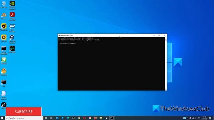Select the LDPlayer yellow circle icon
Viewport: 214px width, 120px height.
[4, 38]
